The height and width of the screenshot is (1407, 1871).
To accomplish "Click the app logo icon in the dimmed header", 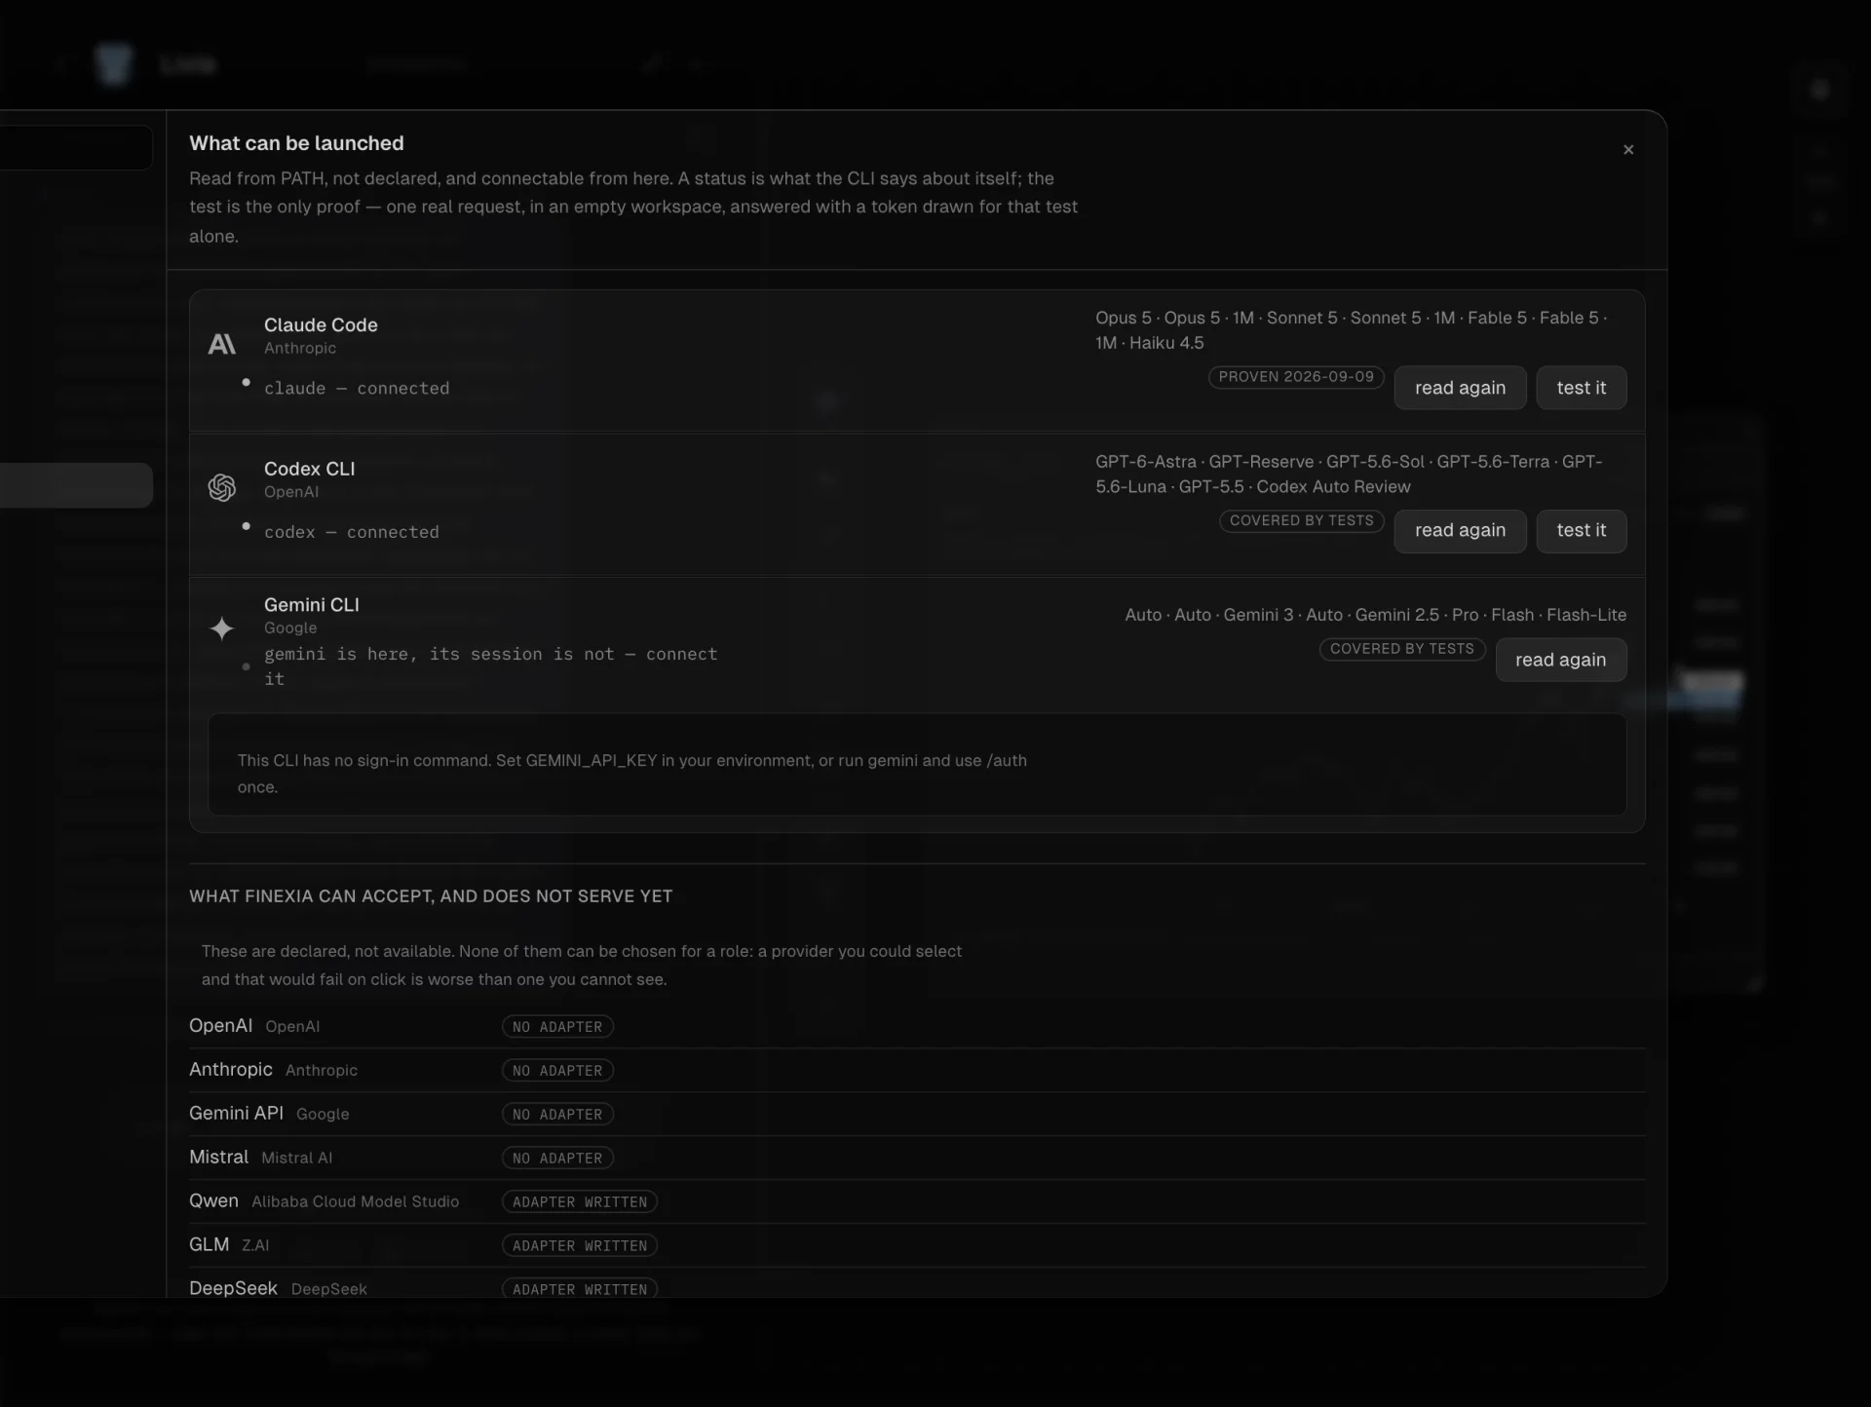I will click(x=114, y=64).
